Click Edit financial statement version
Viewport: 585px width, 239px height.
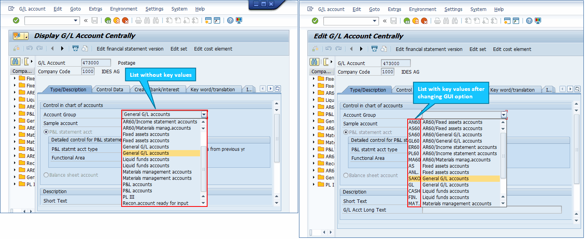130,49
